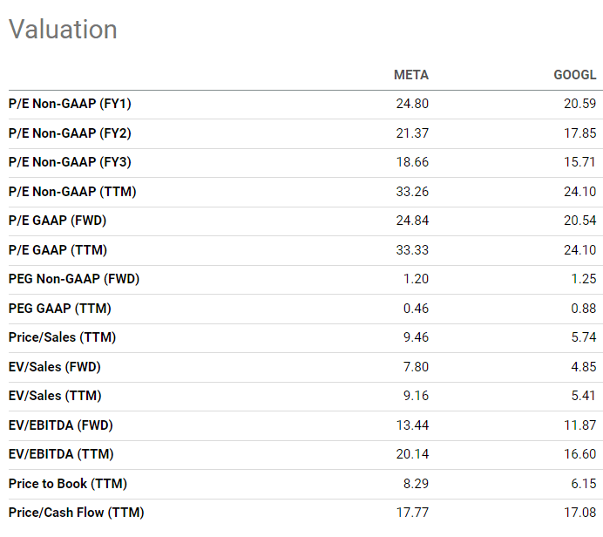
Task: Open the PEG Non-GAAP (FWD) row label
Action: 74,279
